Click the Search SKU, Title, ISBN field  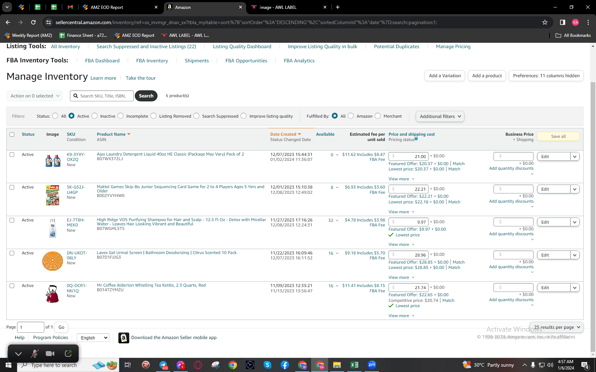[102, 96]
